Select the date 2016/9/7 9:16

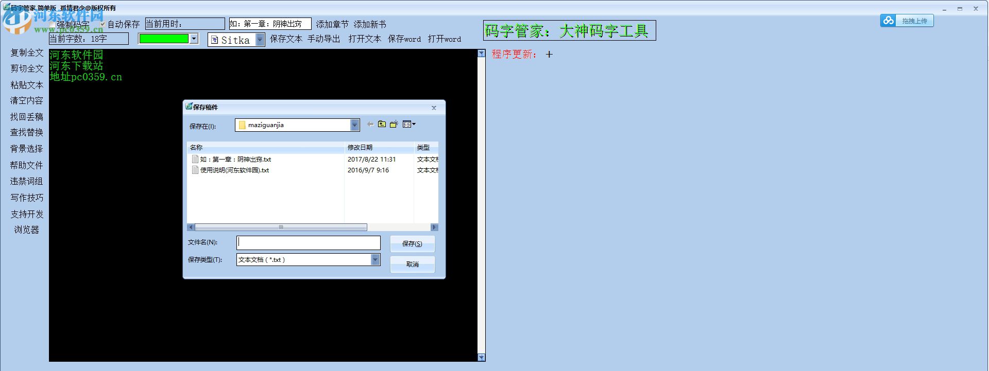(368, 170)
